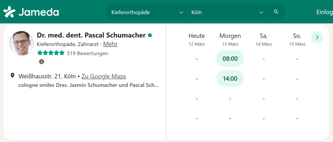This screenshot has width=333, height=142.
Task: Book the 08:00 appointment slot
Action: tap(230, 58)
